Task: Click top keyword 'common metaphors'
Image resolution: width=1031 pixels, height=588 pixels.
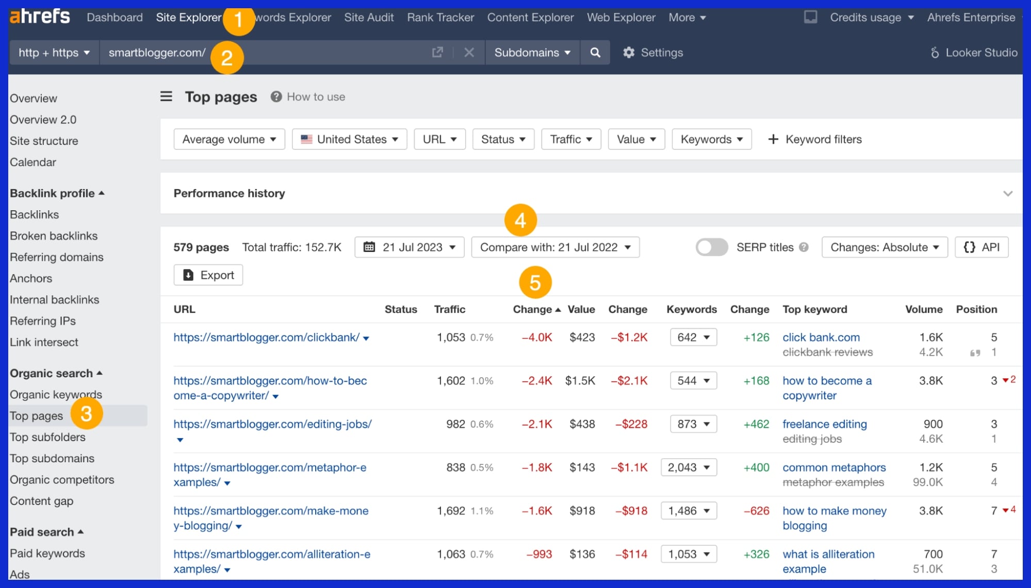Action: click(x=834, y=467)
